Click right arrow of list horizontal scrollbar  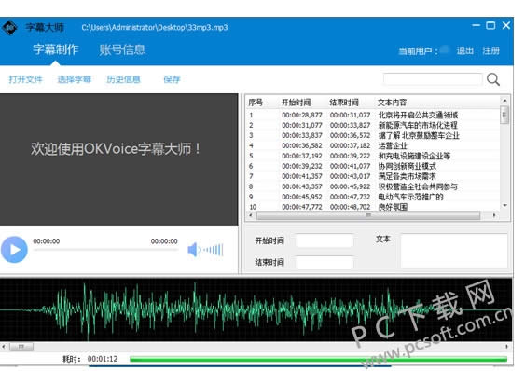pyautogui.click(x=494, y=215)
